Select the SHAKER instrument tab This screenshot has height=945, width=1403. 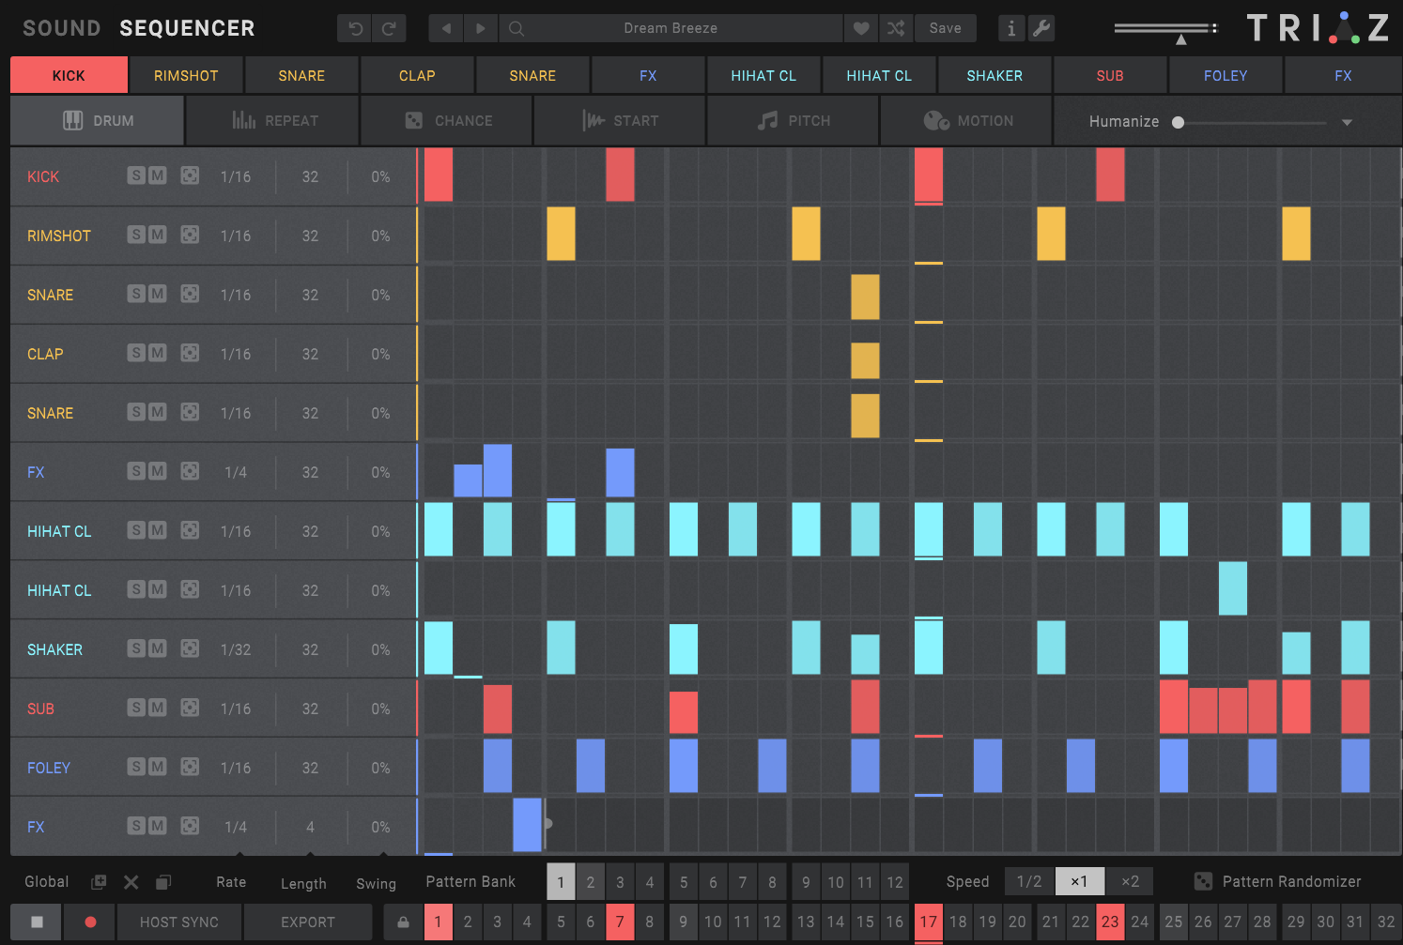click(x=994, y=75)
